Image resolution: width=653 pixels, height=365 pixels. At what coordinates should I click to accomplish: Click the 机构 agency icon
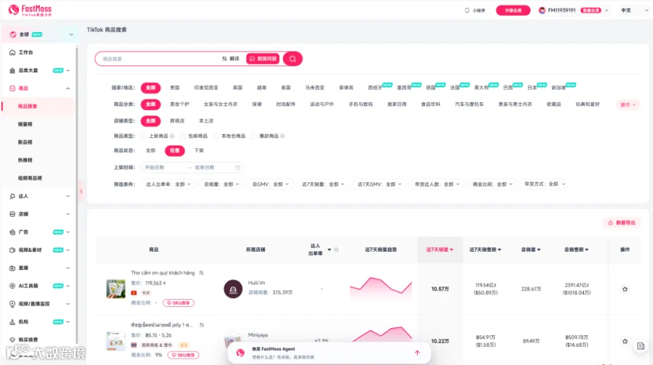coord(12,321)
